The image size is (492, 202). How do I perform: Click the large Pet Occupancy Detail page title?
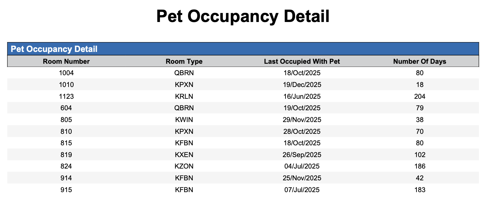243,16
